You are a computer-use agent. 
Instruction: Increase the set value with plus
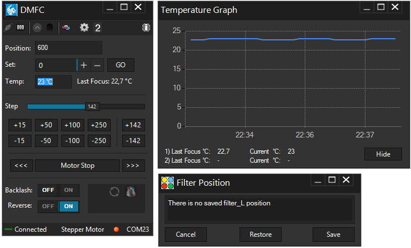(84, 65)
